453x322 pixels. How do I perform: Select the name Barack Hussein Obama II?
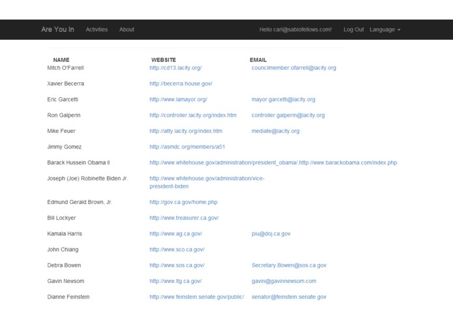(x=79, y=162)
